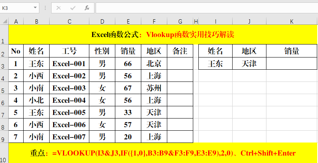Select column D header

tap(102, 21)
